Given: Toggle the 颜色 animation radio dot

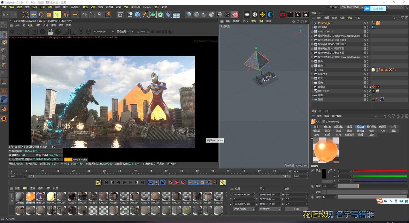Looking at the screenshot, I should [x=313, y=171].
